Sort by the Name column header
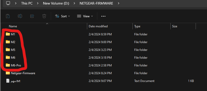 [13, 26]
